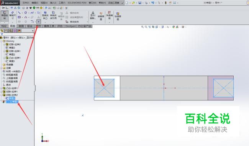249x146 pixels.
Task: Open the Save icon dropdown arrow
Action: 143,3
